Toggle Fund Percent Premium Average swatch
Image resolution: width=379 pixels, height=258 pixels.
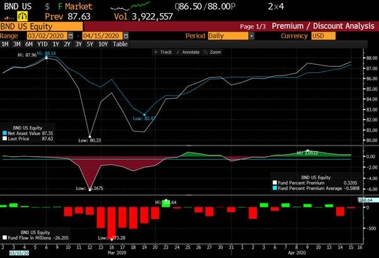pyautogui.click(x=275, y=188)
